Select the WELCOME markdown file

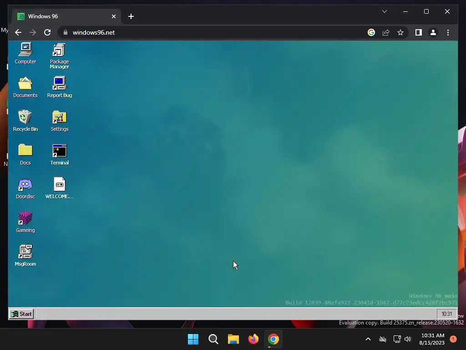[60, 188]
